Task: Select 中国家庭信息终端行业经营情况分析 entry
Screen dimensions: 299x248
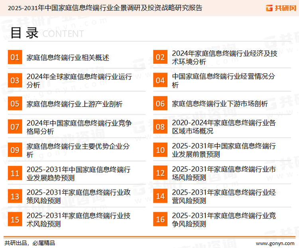Action: pyautogui.click(x=223, y=81)
